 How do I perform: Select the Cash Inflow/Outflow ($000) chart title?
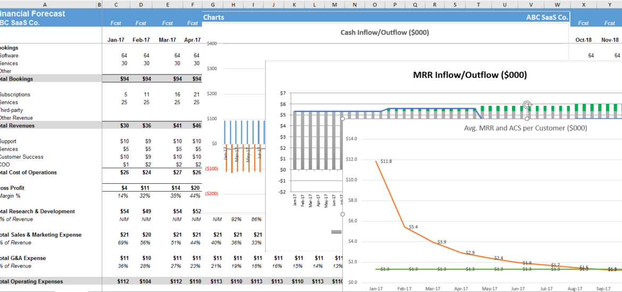(x=384, y=32)
